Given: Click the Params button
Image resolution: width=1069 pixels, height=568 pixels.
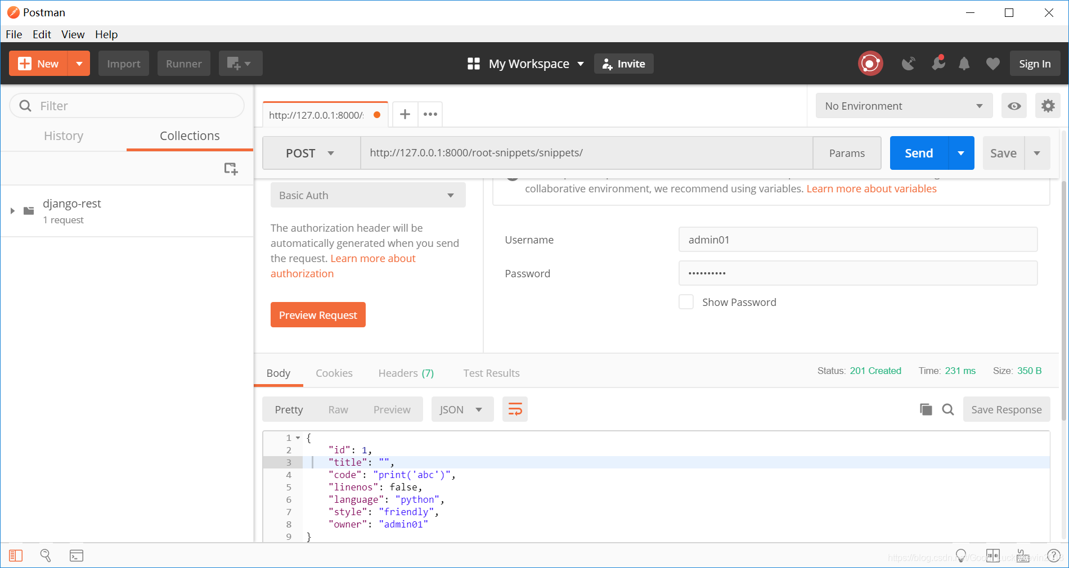Looking at the screenshot, I should (847, 153).
